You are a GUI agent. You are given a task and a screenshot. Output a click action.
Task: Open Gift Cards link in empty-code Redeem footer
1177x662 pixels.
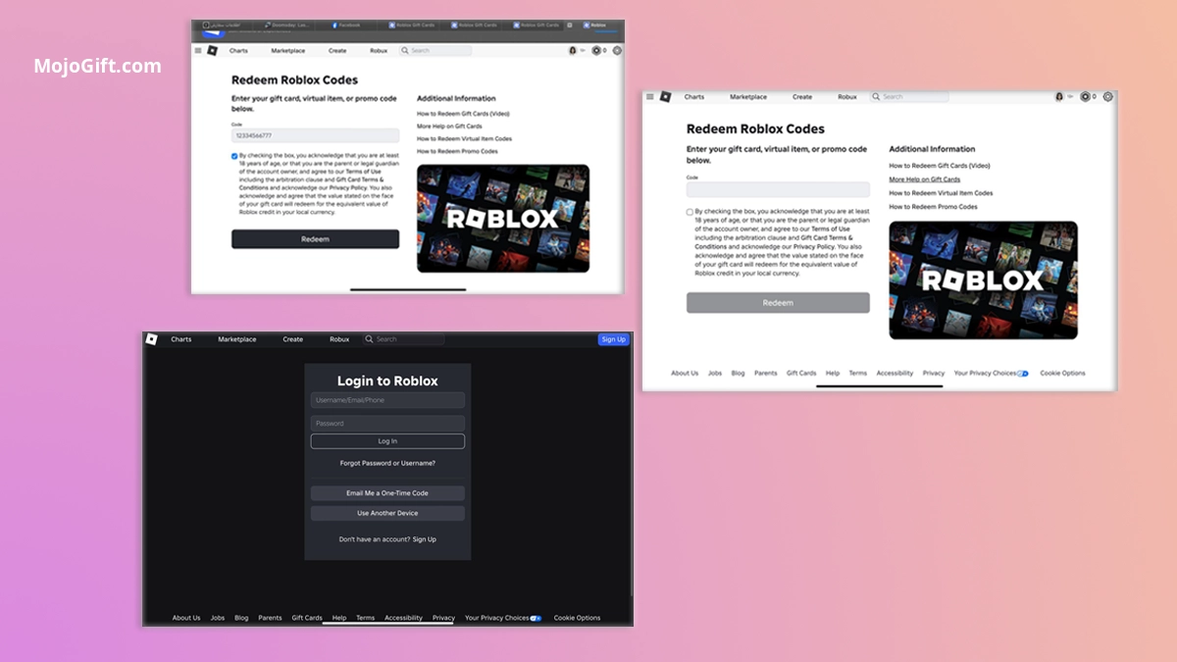click(801, 374)
